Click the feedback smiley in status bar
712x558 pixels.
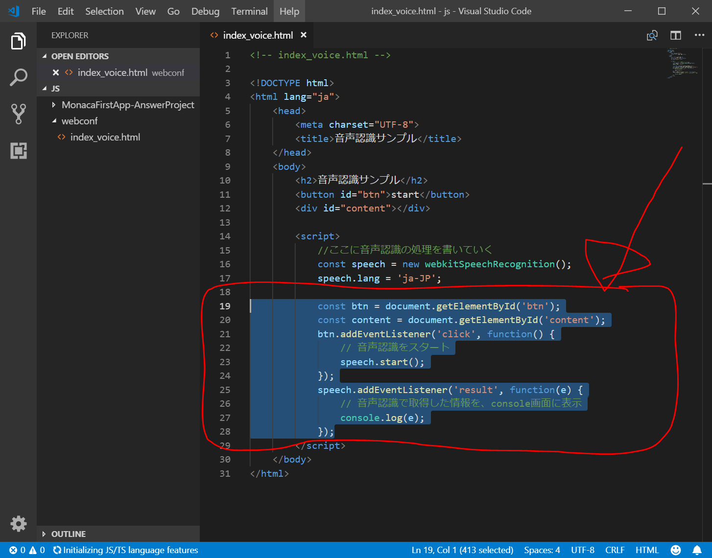[x=676, y=550]
